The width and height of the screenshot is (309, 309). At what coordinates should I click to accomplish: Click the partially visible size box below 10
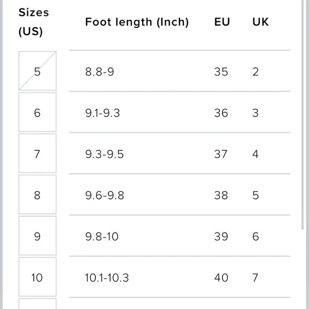pos(37,304)
